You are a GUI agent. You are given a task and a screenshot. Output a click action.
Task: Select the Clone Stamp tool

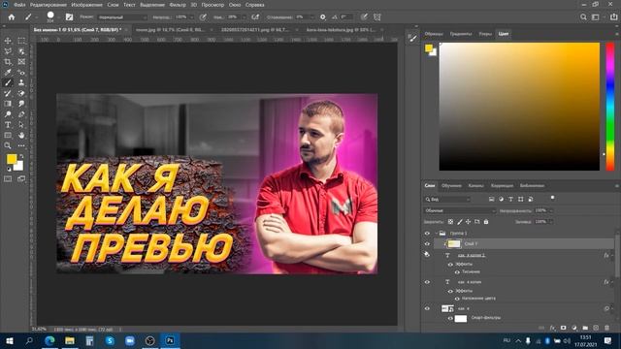21,82
